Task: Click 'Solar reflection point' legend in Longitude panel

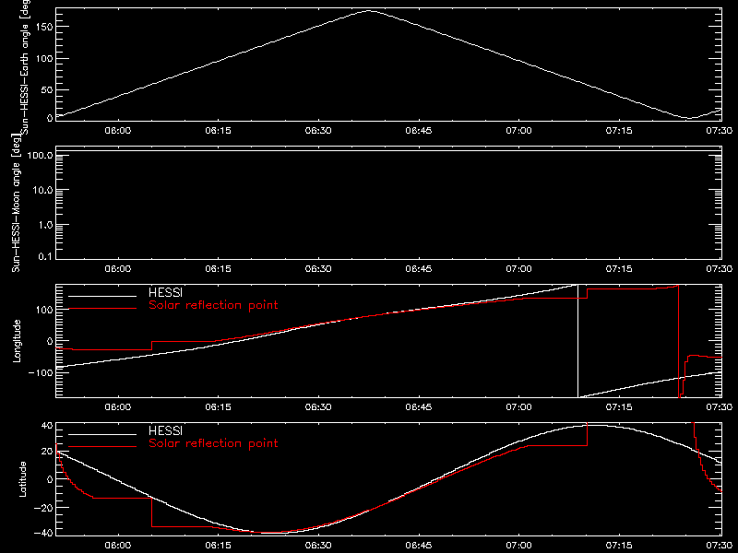Action: tap(213, 305)
